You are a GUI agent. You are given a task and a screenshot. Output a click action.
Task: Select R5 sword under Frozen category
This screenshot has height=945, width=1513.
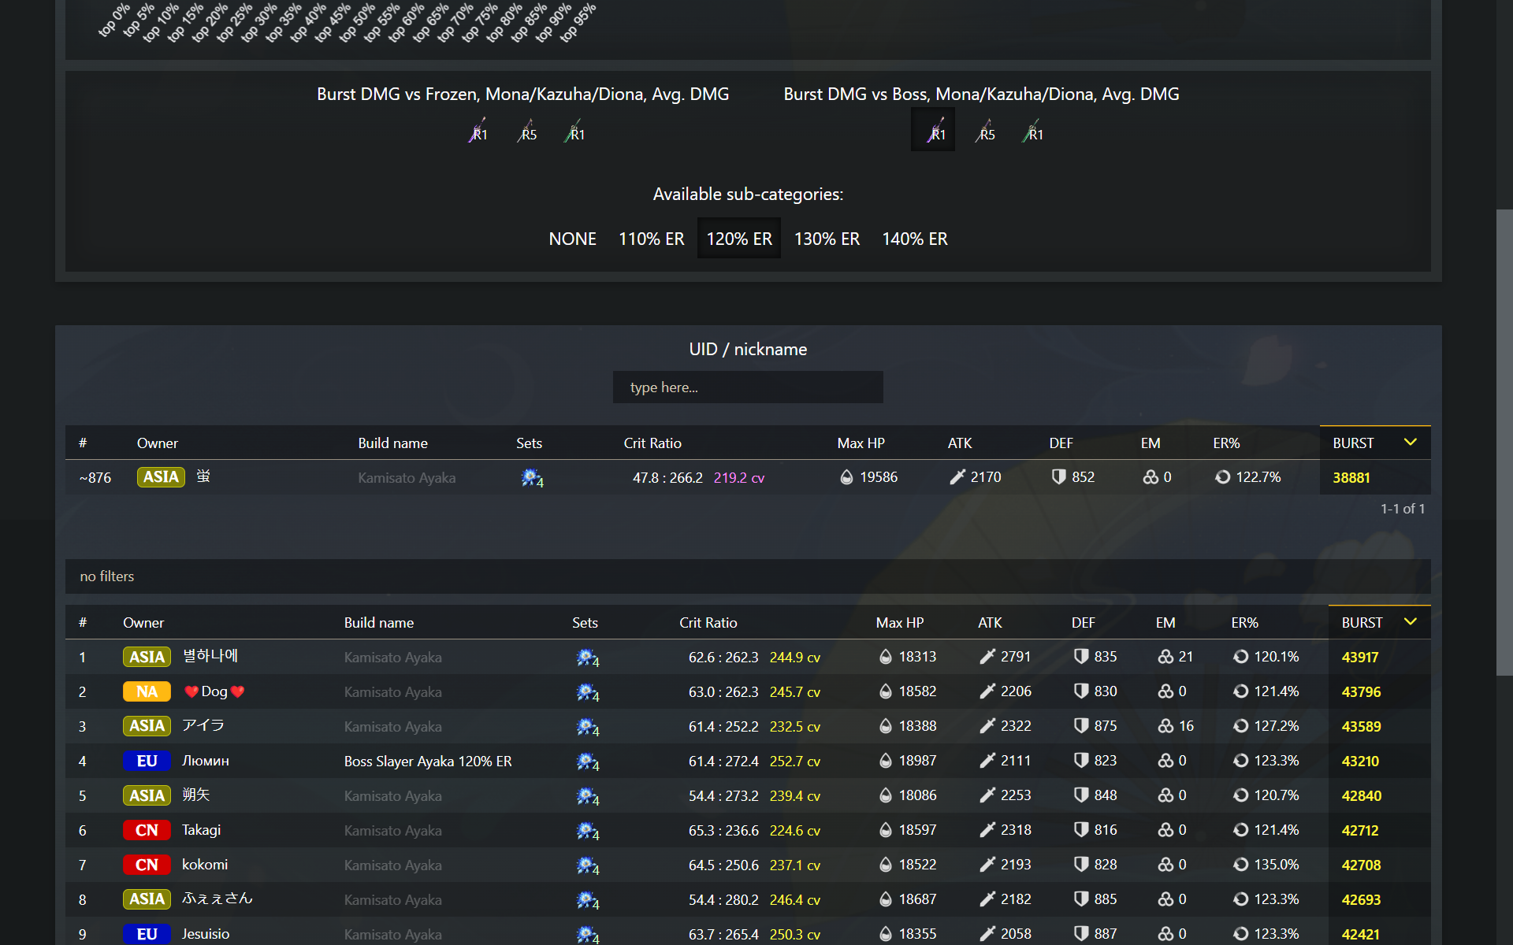(527, 130)
